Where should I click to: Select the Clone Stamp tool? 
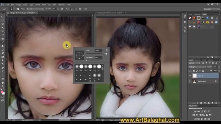pyautogui.click(x=2, y=46)
